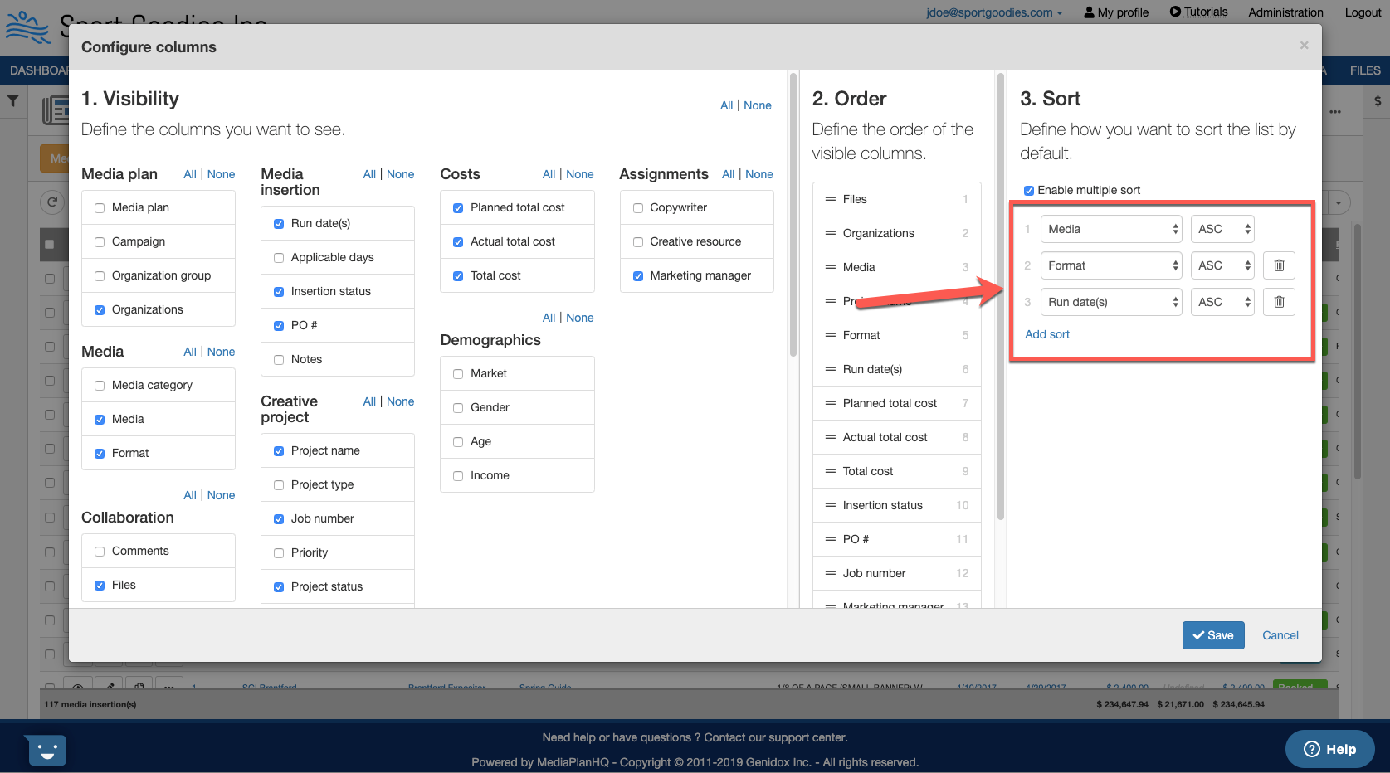Open the first sort field dropdown showing Media
Image resolution: width=1390 pixels, height=773 pixels.
pyautogui.click(x=1110, y=229)
